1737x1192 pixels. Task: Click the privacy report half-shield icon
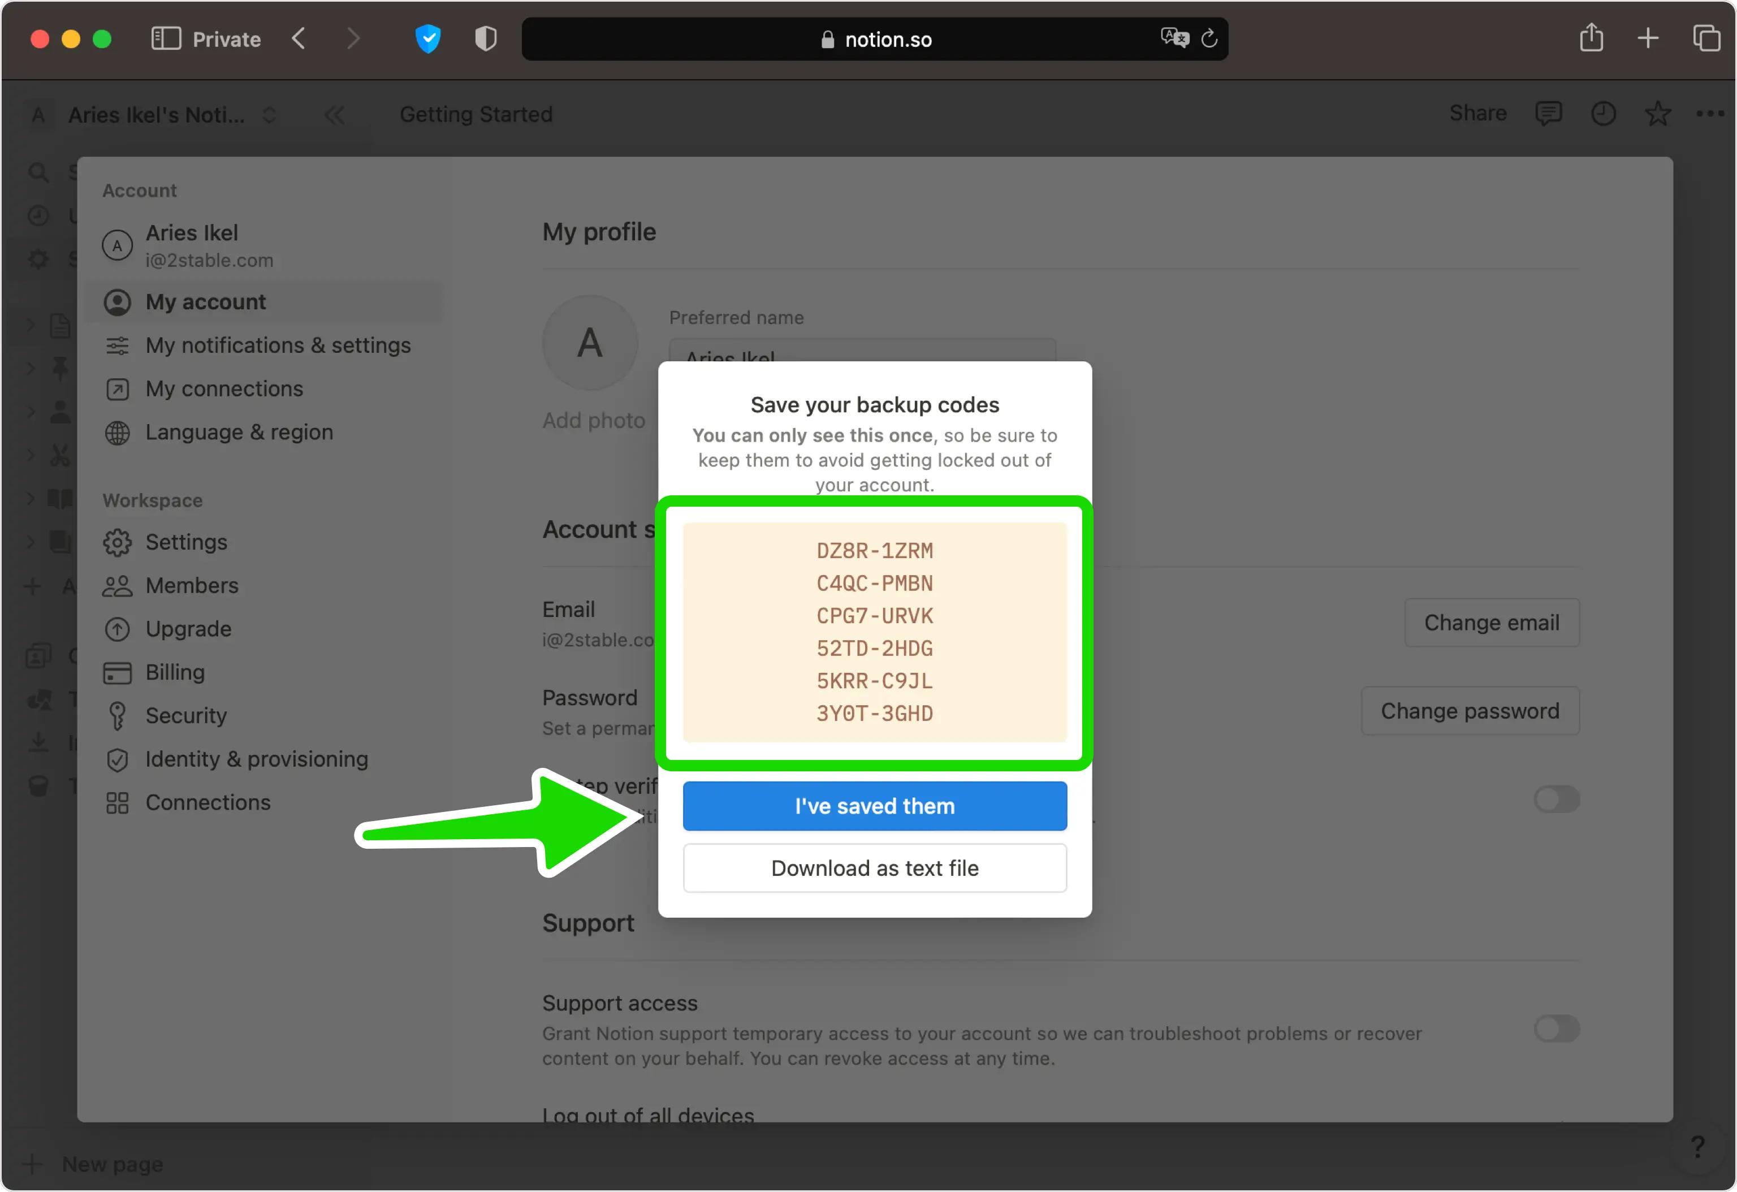point(485,38)
